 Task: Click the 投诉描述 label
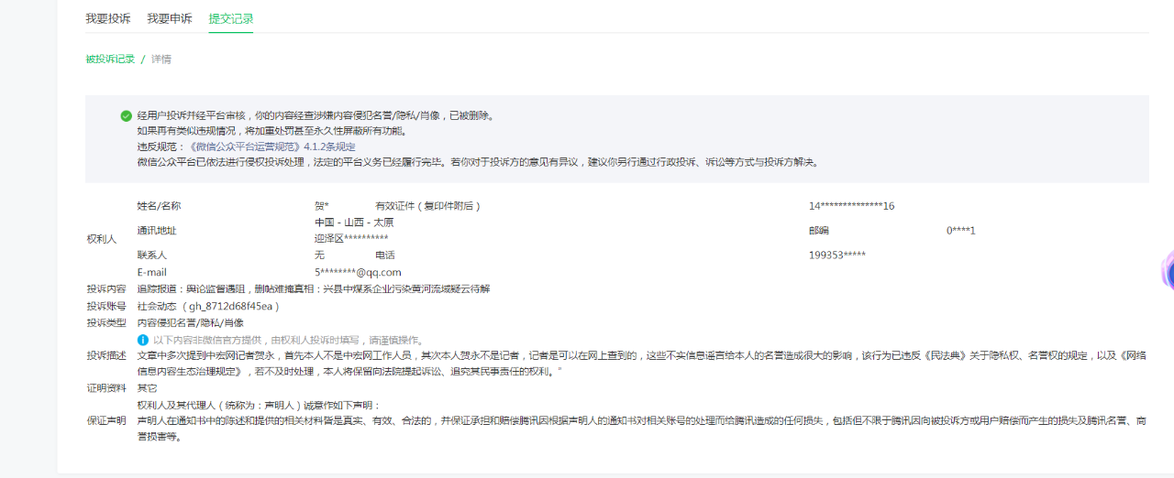tap(106, 355)
